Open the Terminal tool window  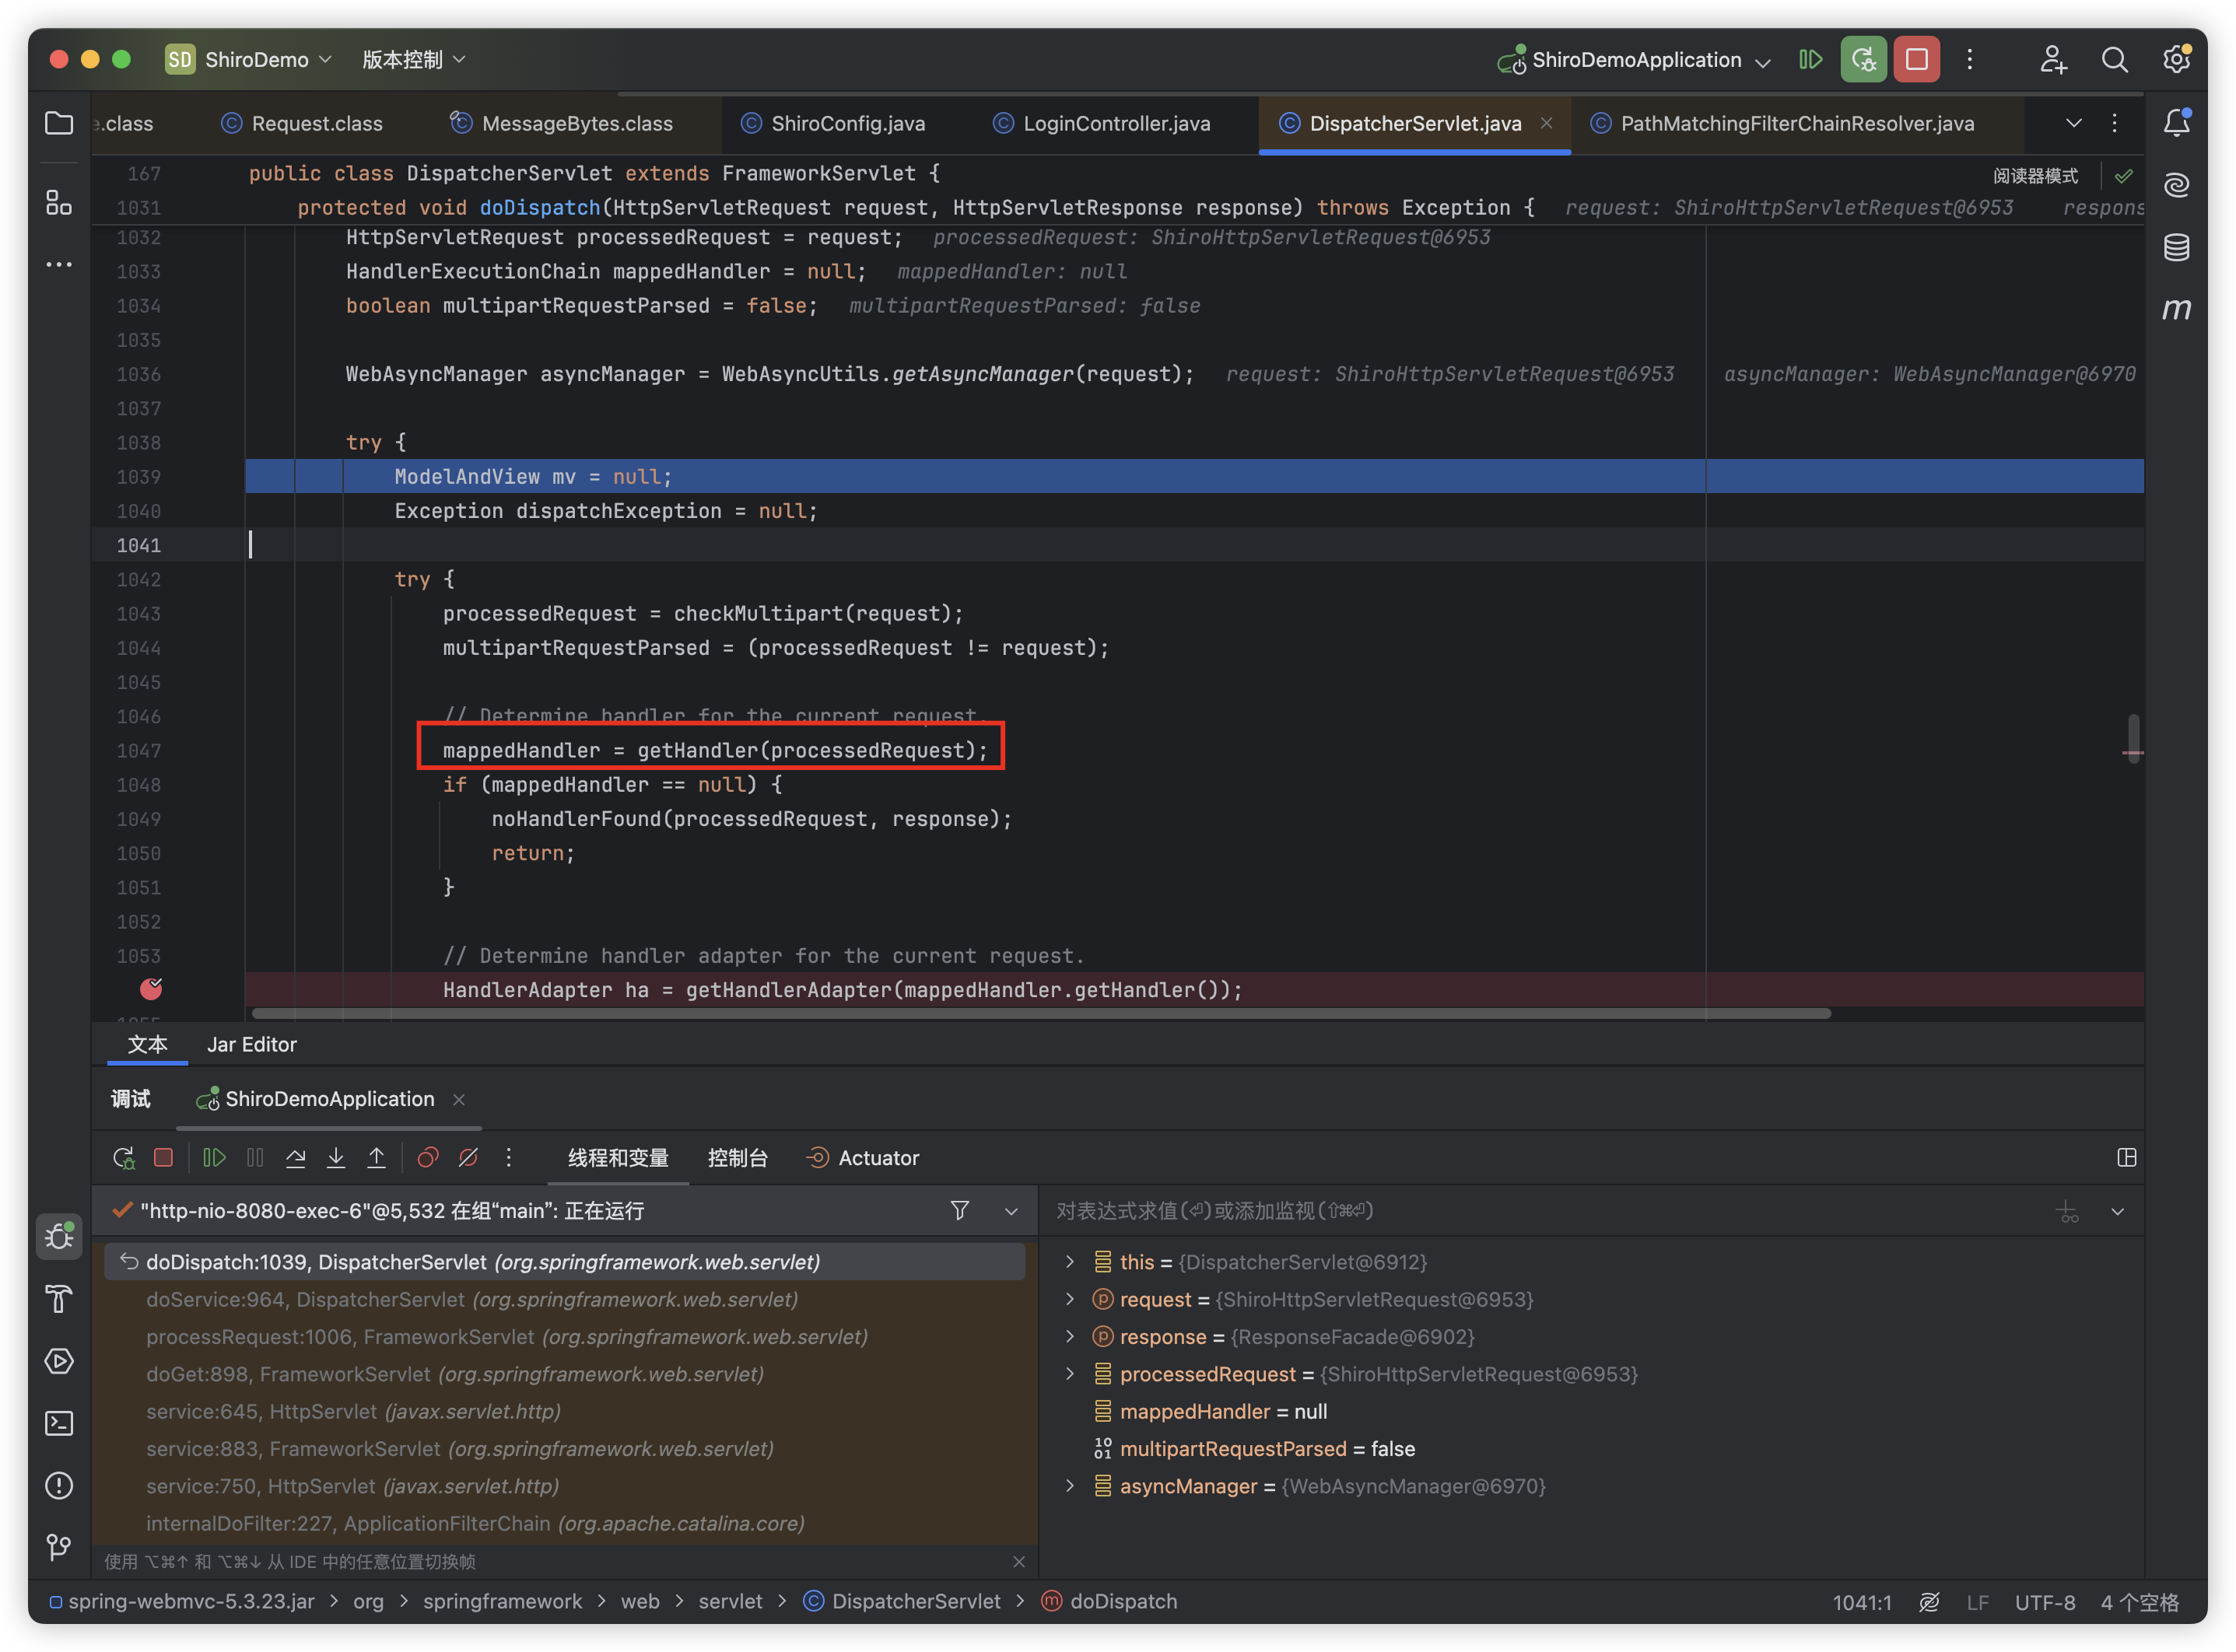pos(59,1423)
